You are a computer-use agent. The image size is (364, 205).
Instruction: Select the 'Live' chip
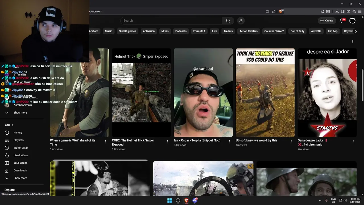[214, 31]
